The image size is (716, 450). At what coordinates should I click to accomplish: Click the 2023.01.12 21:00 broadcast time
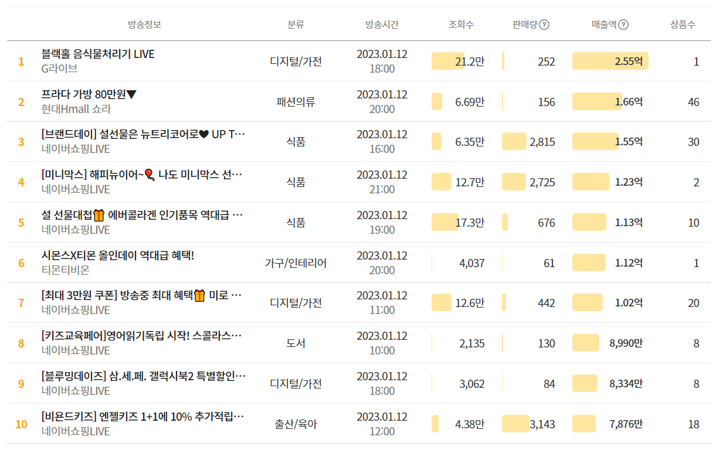[382, 182]
